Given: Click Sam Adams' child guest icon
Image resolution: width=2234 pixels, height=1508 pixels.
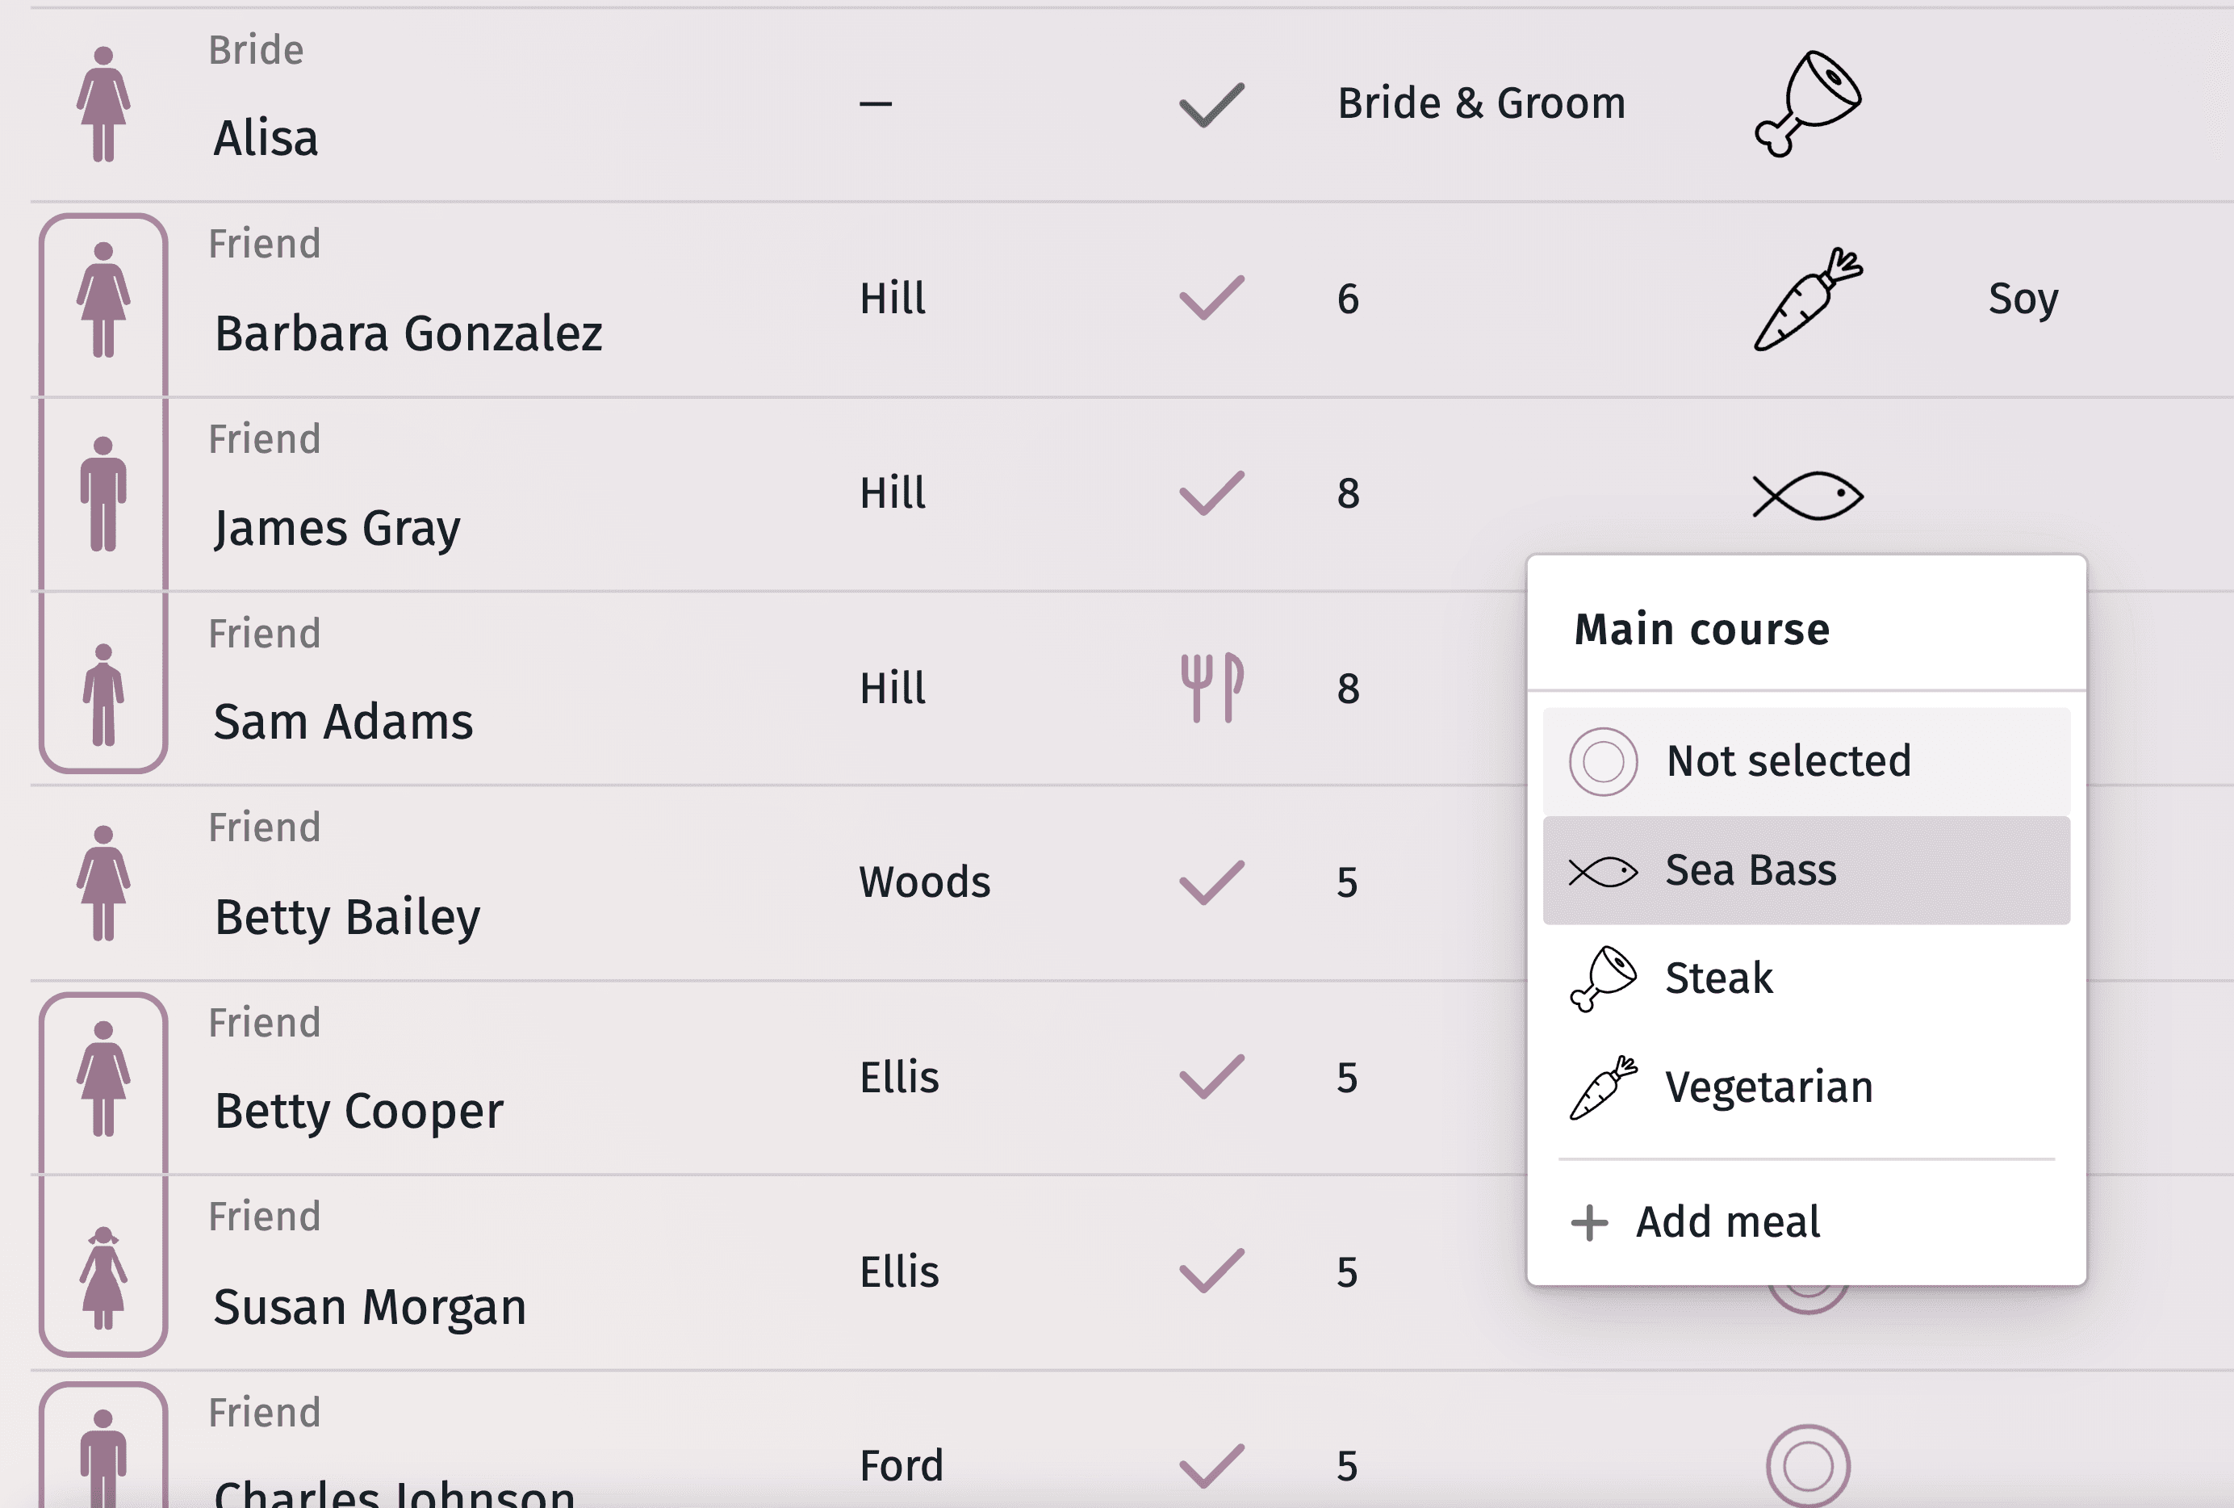Looking at the screenshot, I should tap(104, 694).
